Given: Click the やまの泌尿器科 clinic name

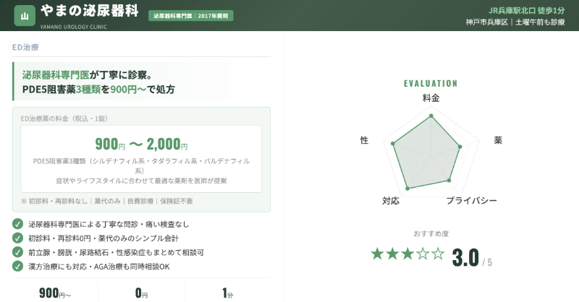Looking at the screenshot, I should [x=89, y=12].
